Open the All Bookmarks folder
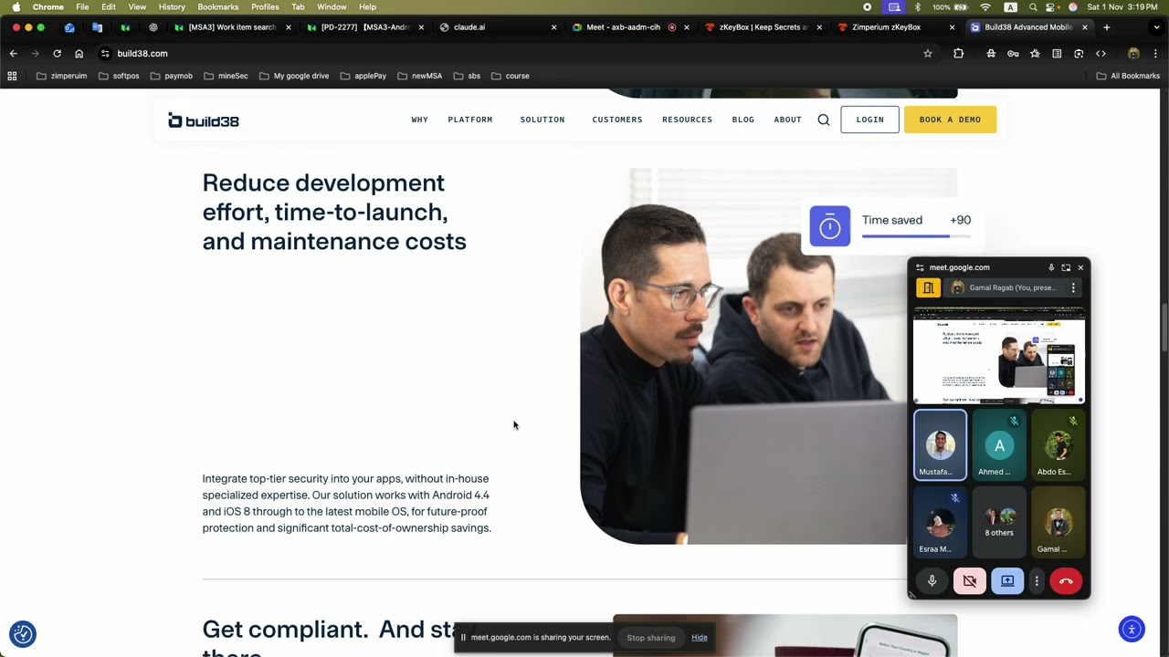 (x=1128, y=76)
